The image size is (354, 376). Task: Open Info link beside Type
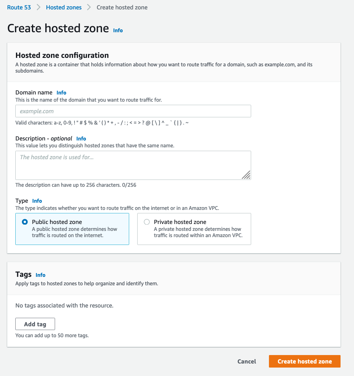click(x=37, y=201)
